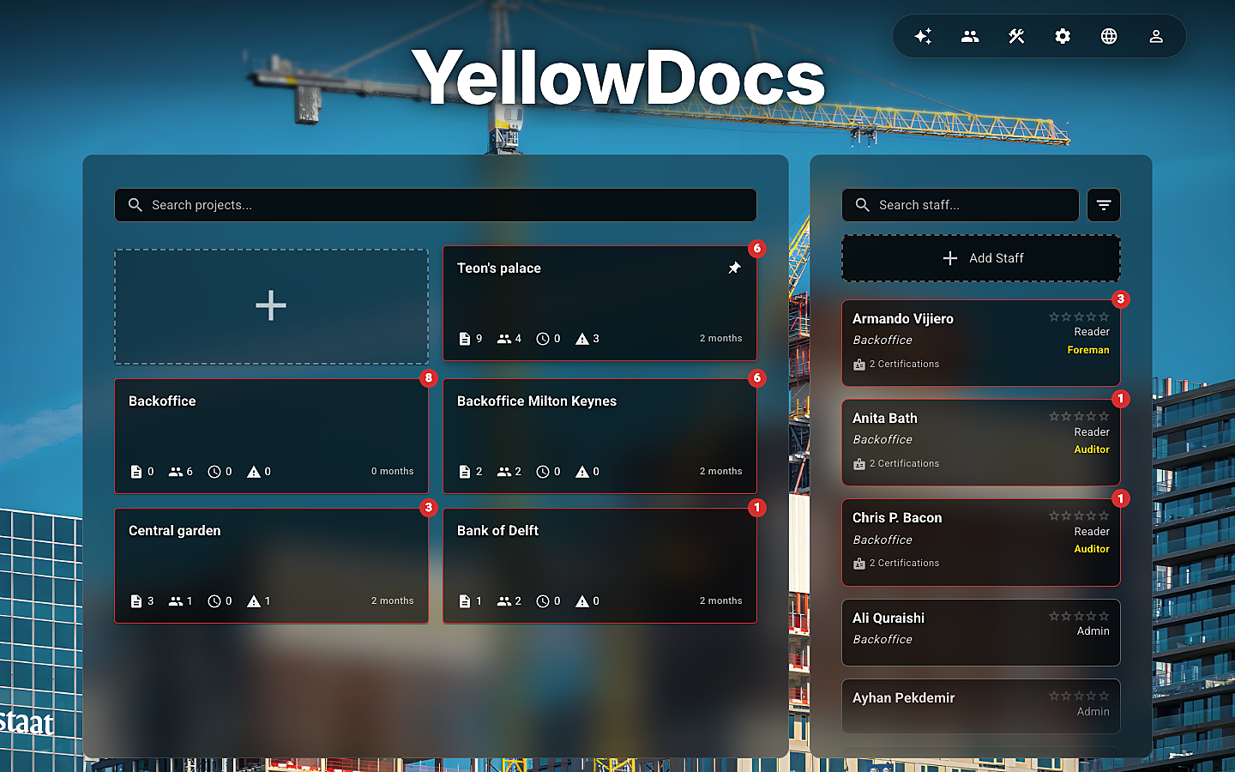Click Ali Quraishi's star rating
The image size is (1235, 772).
(1079, 616)
